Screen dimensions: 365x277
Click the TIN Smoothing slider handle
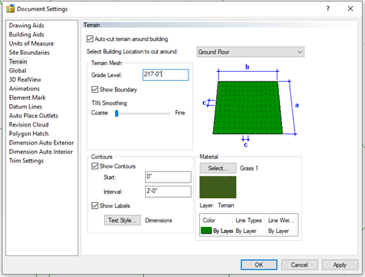pos(117,113)
